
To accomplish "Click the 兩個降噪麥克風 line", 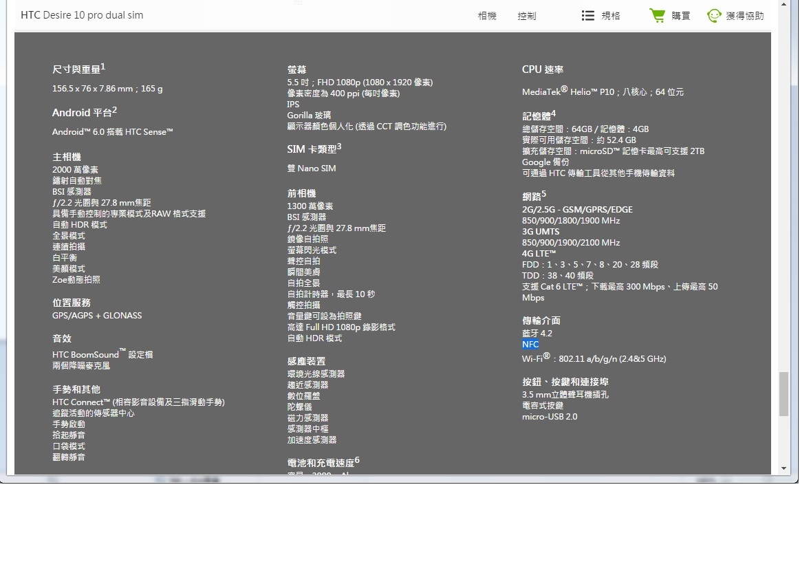I will pyautogui.click(x=80, y=366).
